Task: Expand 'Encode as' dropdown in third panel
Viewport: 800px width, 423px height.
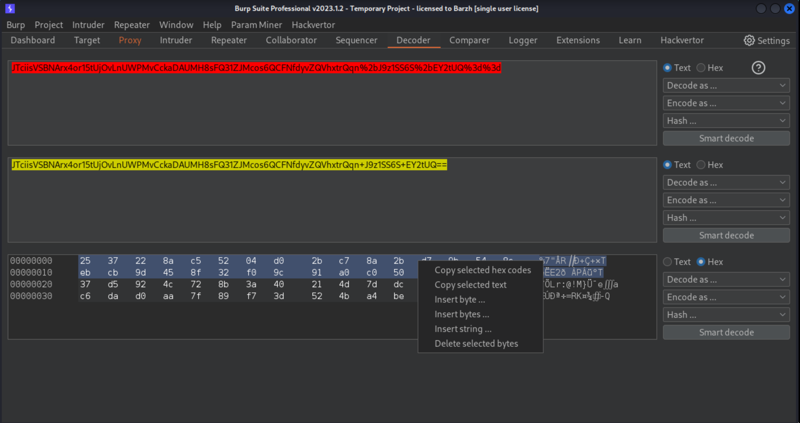Action: [726, 297]
